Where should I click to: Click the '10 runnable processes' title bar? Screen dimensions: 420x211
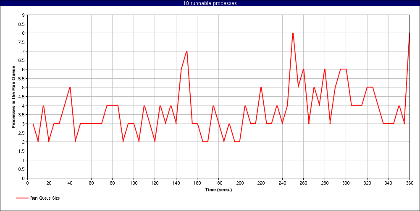point(210,3)
